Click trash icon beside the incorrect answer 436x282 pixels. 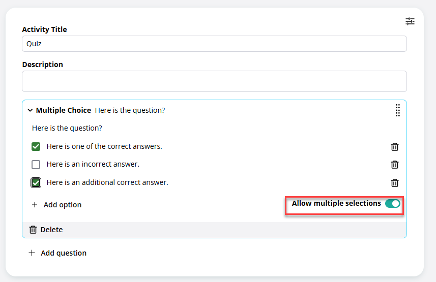pos(395,165)
